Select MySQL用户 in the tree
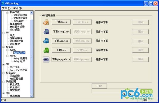This screenshot has width=159, height=103. (x=19, y=53)
